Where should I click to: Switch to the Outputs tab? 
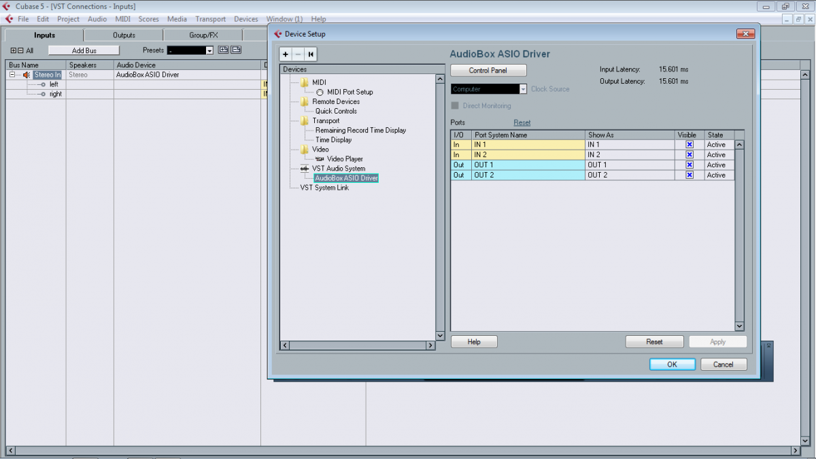(x=124, y=35)
